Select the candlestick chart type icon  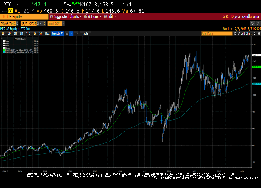(71, 34)
